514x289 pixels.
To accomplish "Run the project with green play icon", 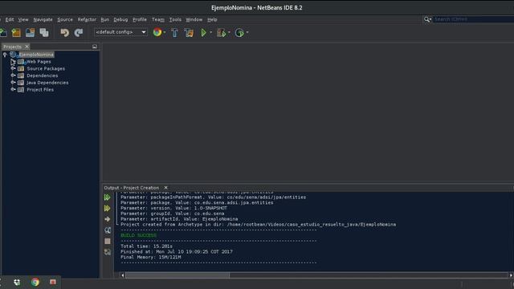I will 203,32.
